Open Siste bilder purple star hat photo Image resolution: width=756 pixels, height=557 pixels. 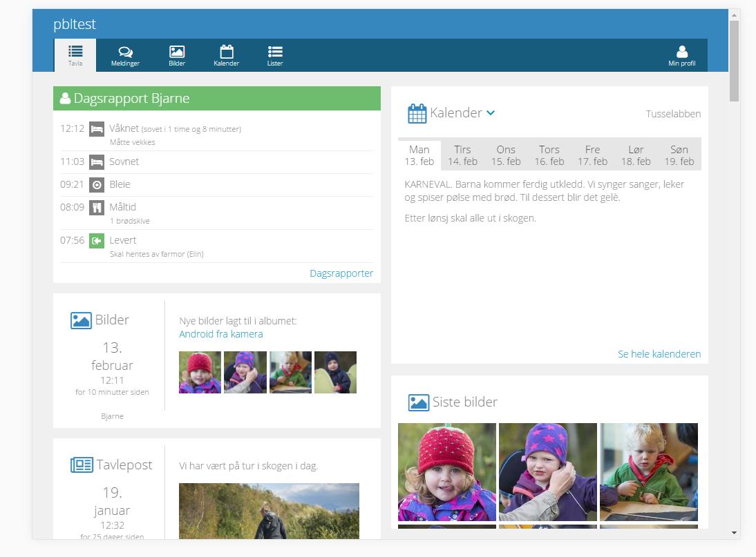[x=548, y=472]
